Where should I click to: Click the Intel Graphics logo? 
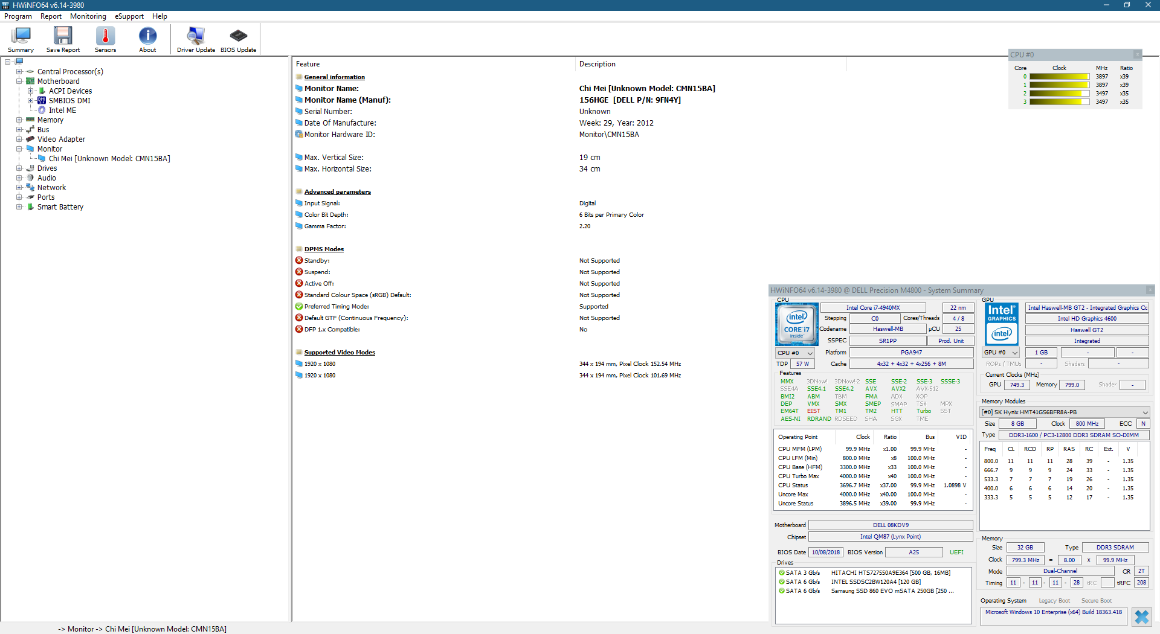click(x=1002, y=324)
